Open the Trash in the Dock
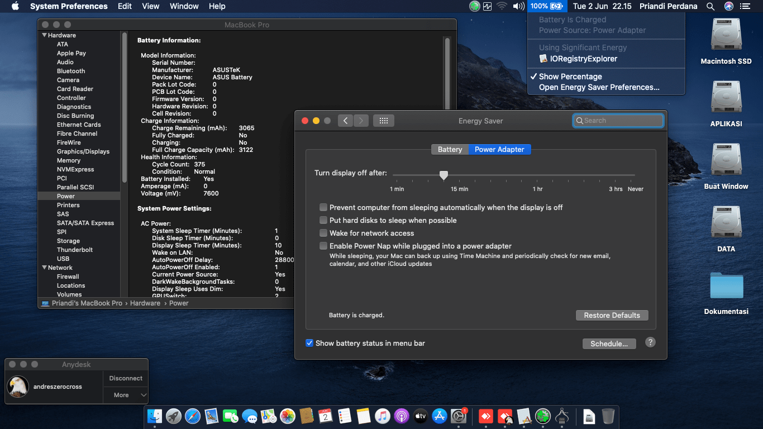 point(608,416)
